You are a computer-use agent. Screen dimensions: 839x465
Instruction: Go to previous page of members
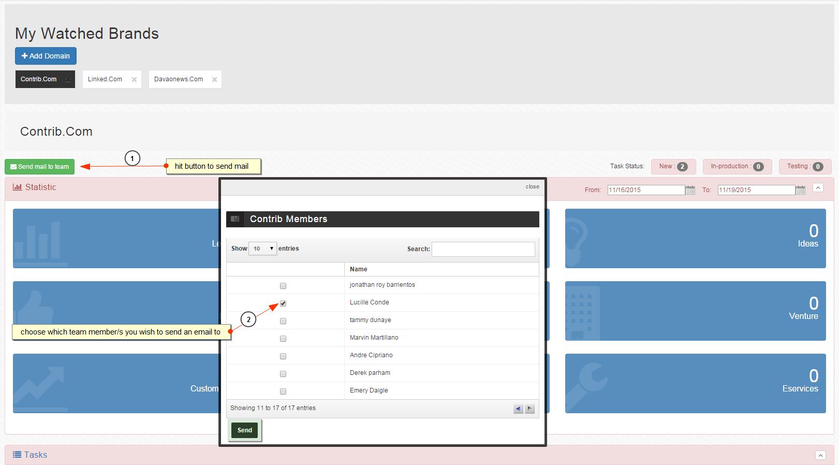(518, 409)
